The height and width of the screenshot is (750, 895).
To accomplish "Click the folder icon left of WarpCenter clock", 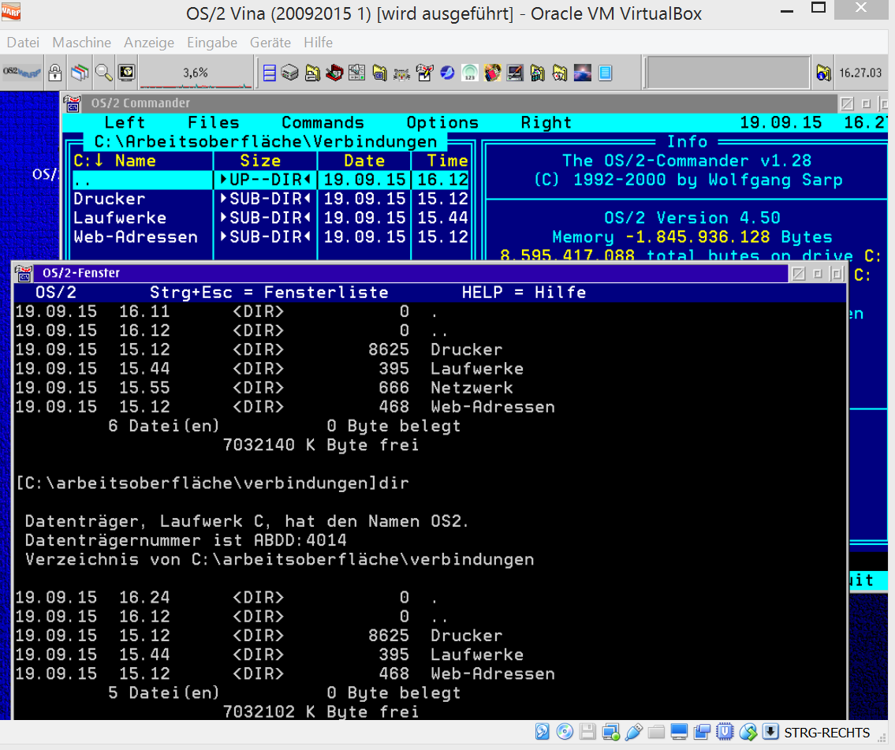I will pyautogui.click(x=823, y=73).
